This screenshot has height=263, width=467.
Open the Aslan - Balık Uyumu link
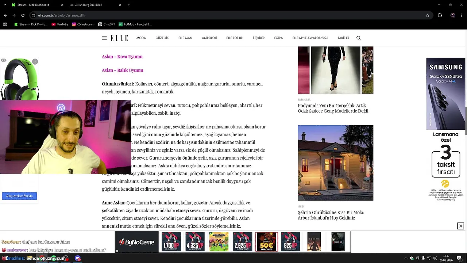pos(123,70)
